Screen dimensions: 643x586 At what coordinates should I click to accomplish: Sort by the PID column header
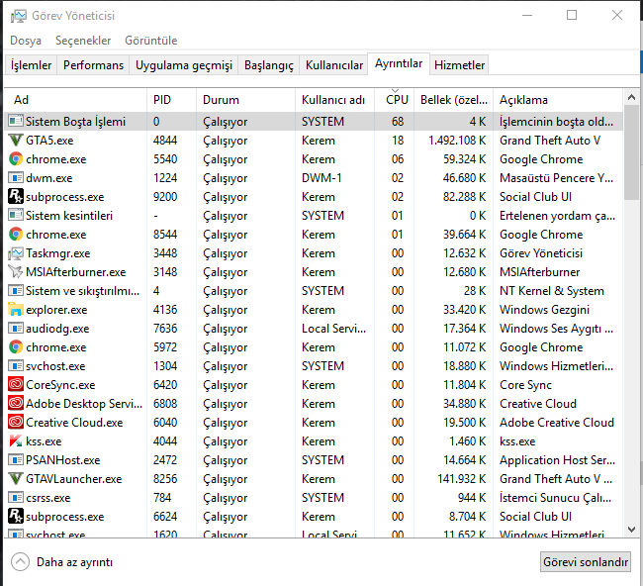coord(171,100)
